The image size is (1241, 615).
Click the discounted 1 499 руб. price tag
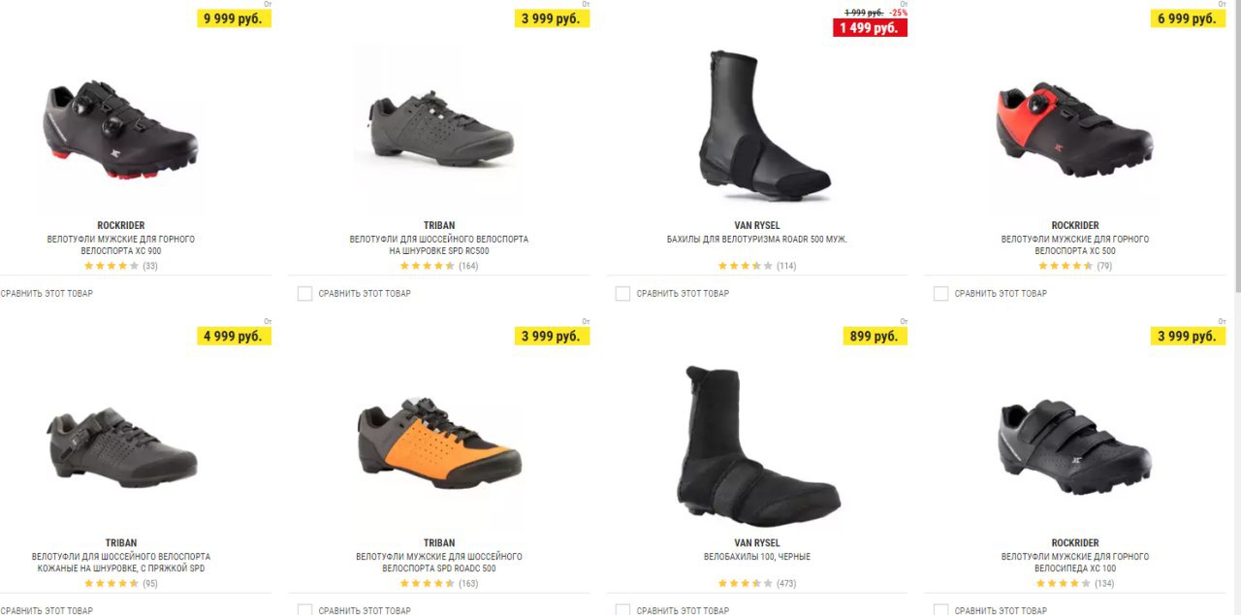(870, 28)
